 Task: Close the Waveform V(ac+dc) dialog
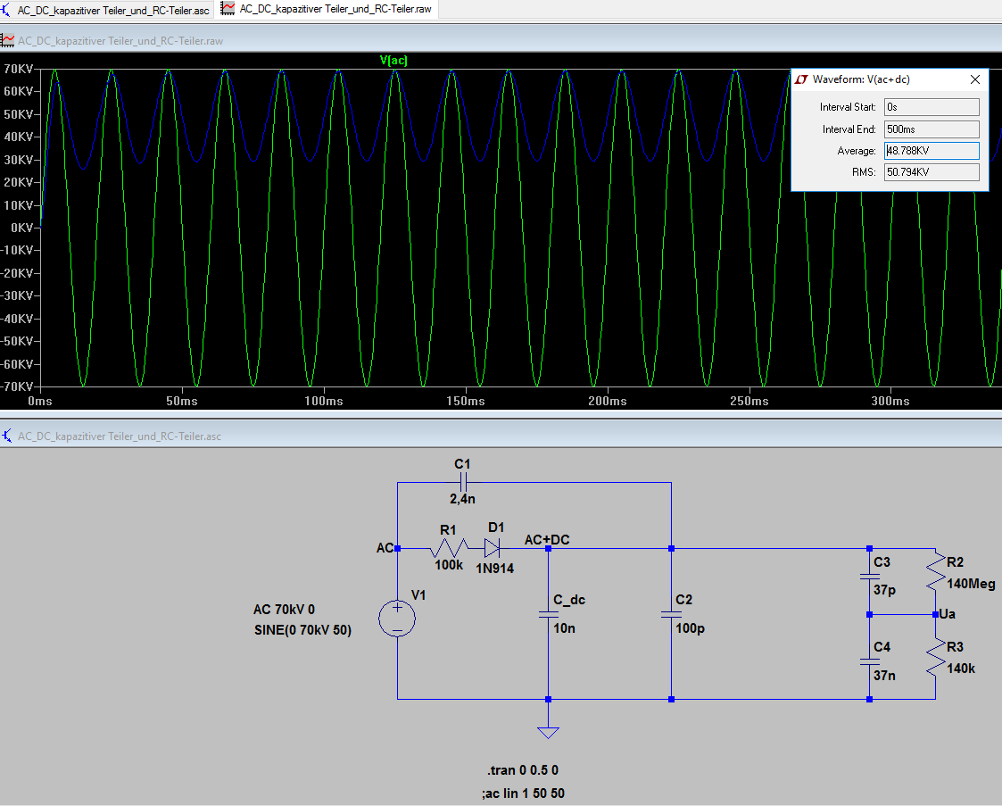pyautogui.click(x=974, y=79)
